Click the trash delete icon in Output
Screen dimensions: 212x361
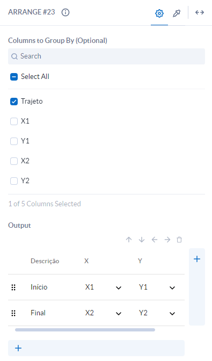click(x=179, y=240)
